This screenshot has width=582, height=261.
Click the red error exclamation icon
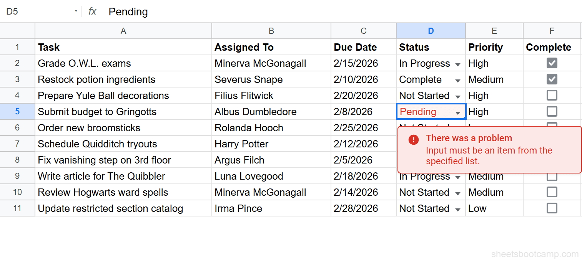[413, 140]
